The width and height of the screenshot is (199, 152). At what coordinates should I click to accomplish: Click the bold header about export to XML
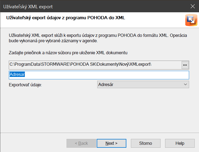65,18
